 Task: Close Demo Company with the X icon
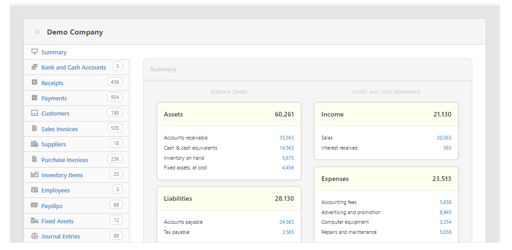tap(37, 32)
